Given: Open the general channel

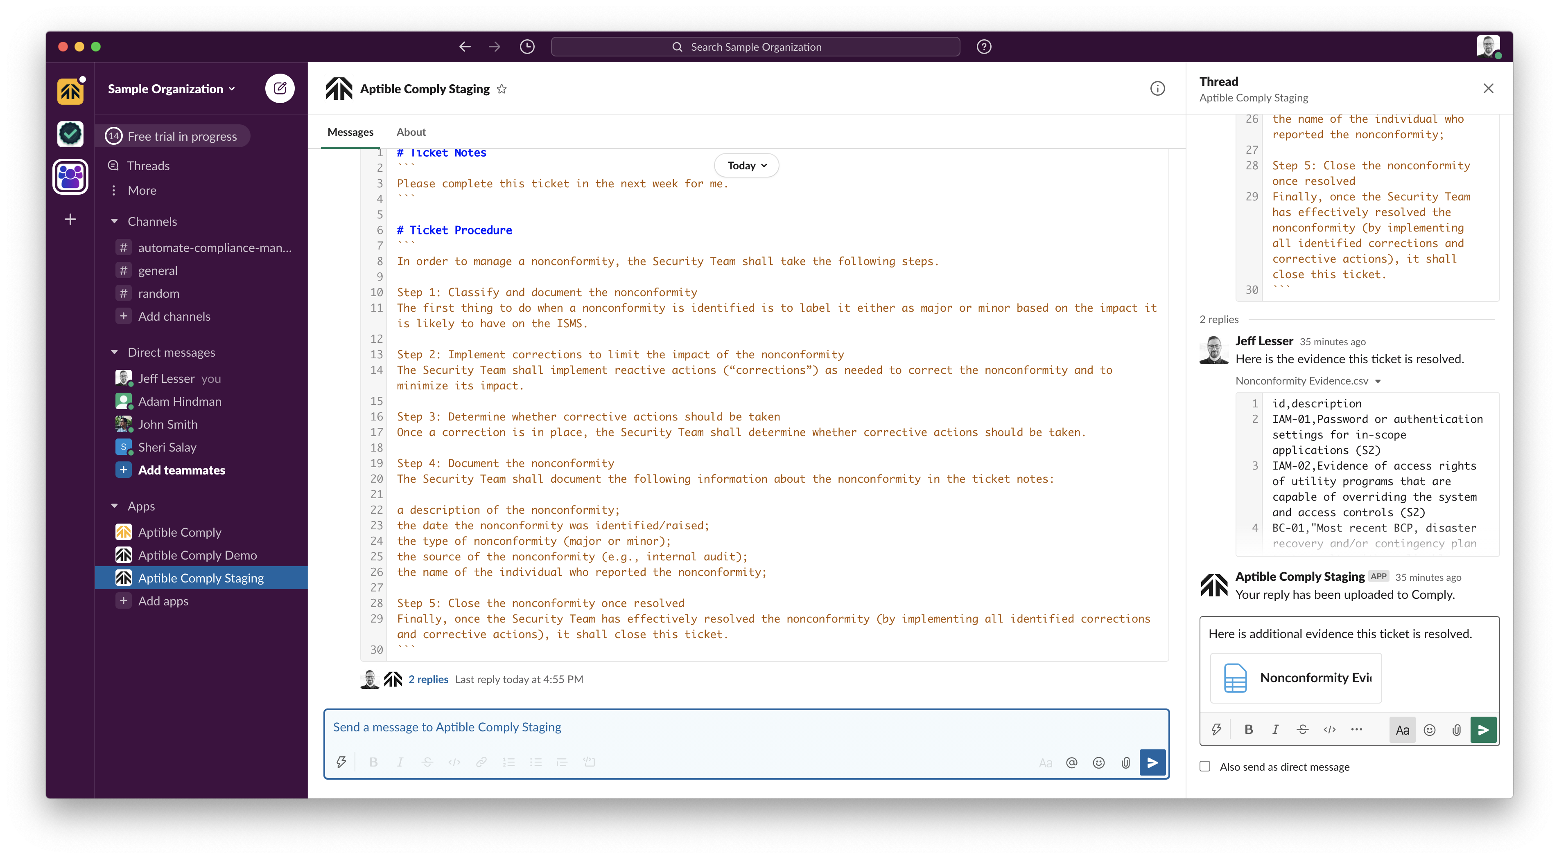Looking at the screenshot, I should [x=157, y=270].
